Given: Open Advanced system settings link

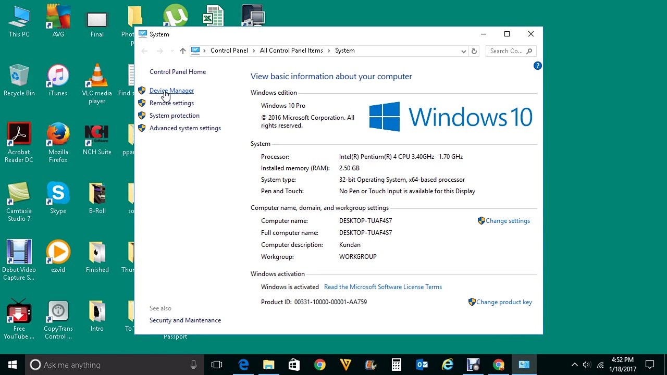Looking at the screenshot, I should 185,128.
